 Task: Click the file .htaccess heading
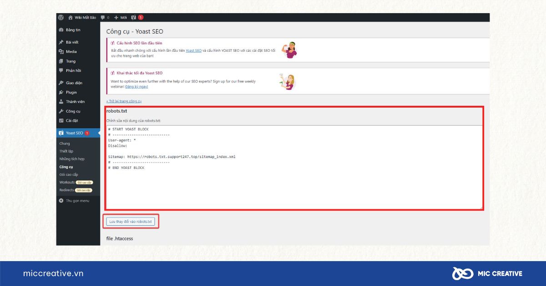pyautogui.click(x=120, y=238)
